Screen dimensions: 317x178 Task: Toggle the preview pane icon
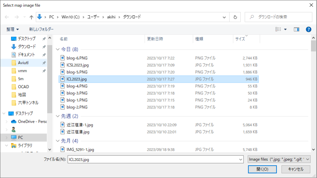pos(296,29)
